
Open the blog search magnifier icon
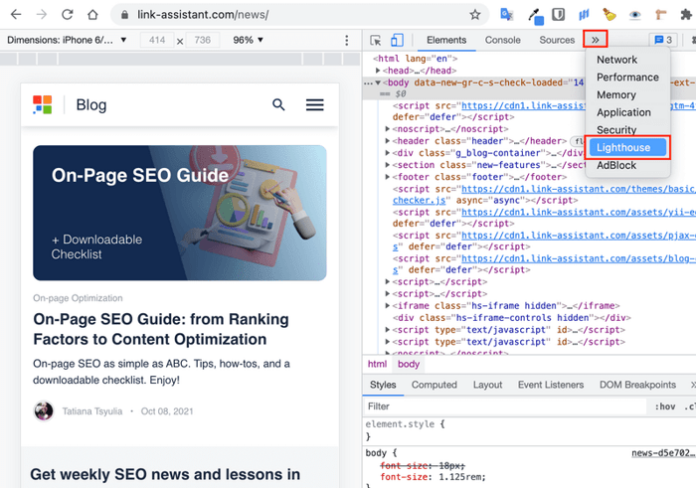pyautogui.click(x=278, y=104)
